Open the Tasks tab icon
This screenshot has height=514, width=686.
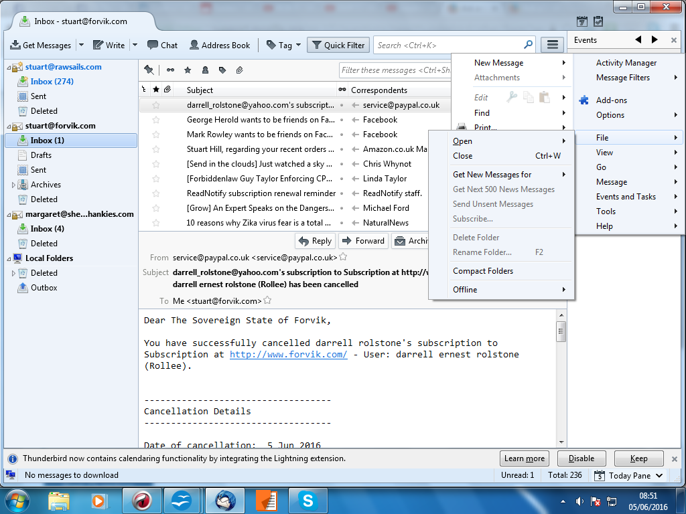pyautogui.click(x=598, y=21)
